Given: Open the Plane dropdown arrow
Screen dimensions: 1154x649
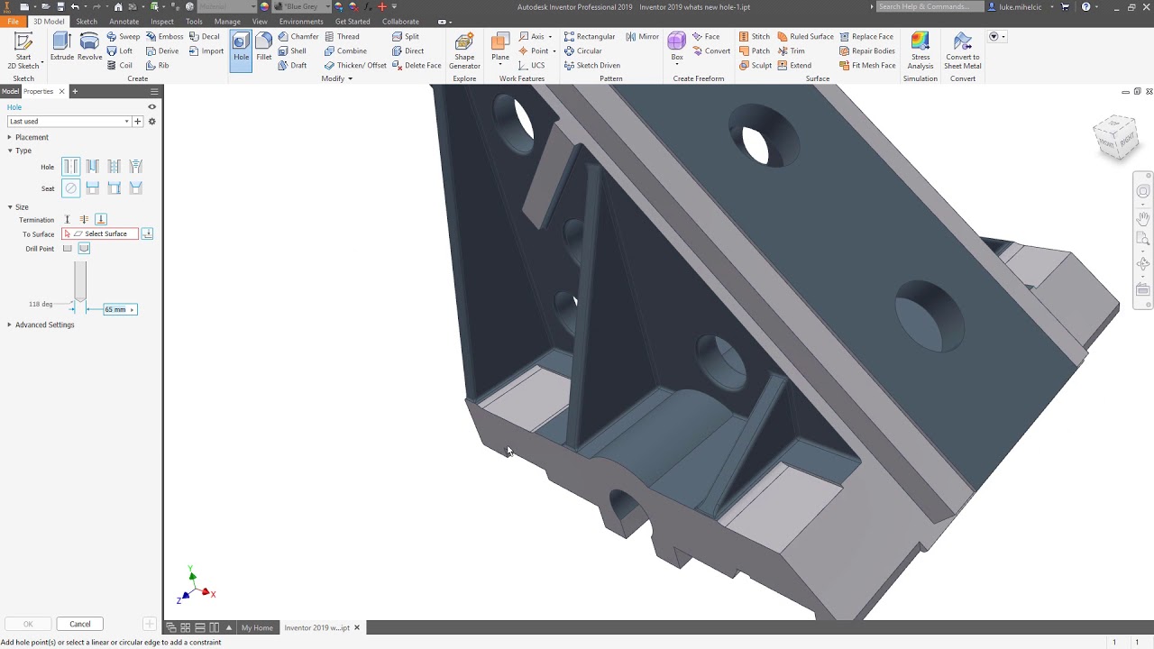Looking at the screenshot, I should [x=500, y=66].
